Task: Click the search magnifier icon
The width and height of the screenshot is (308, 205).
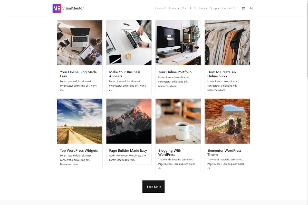Action: (252, 8)
